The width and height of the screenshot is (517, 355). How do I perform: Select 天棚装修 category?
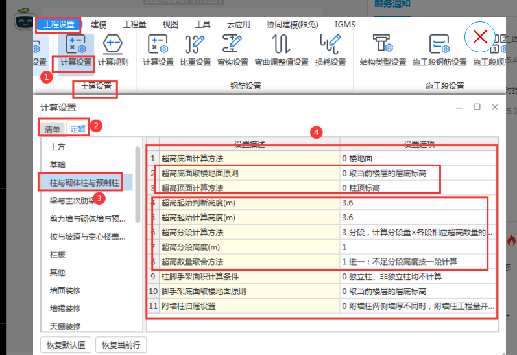pyautogui.click(x=65, y=326)
